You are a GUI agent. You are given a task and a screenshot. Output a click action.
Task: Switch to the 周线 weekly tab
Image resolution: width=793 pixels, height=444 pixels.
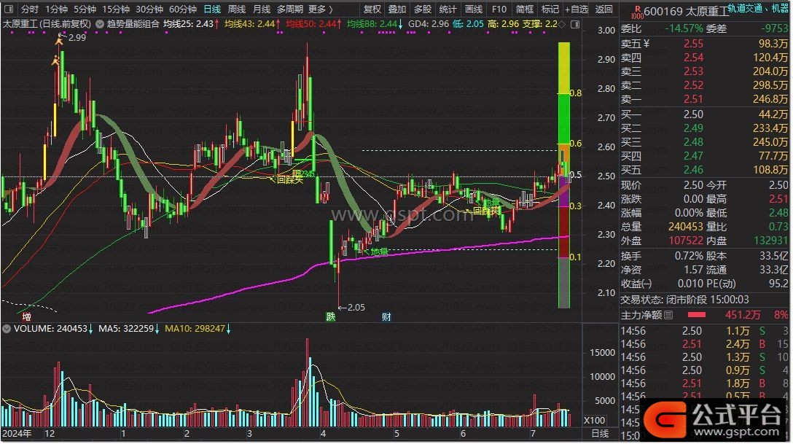point(237,9)
